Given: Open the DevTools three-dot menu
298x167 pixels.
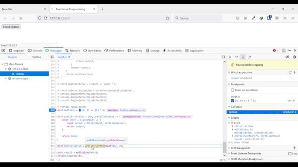Looking at the screenshot, I should 290,51.
